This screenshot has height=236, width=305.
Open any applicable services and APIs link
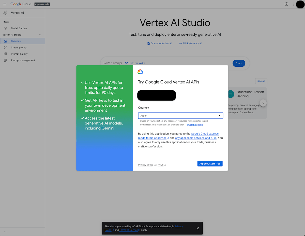pos(196,138)
